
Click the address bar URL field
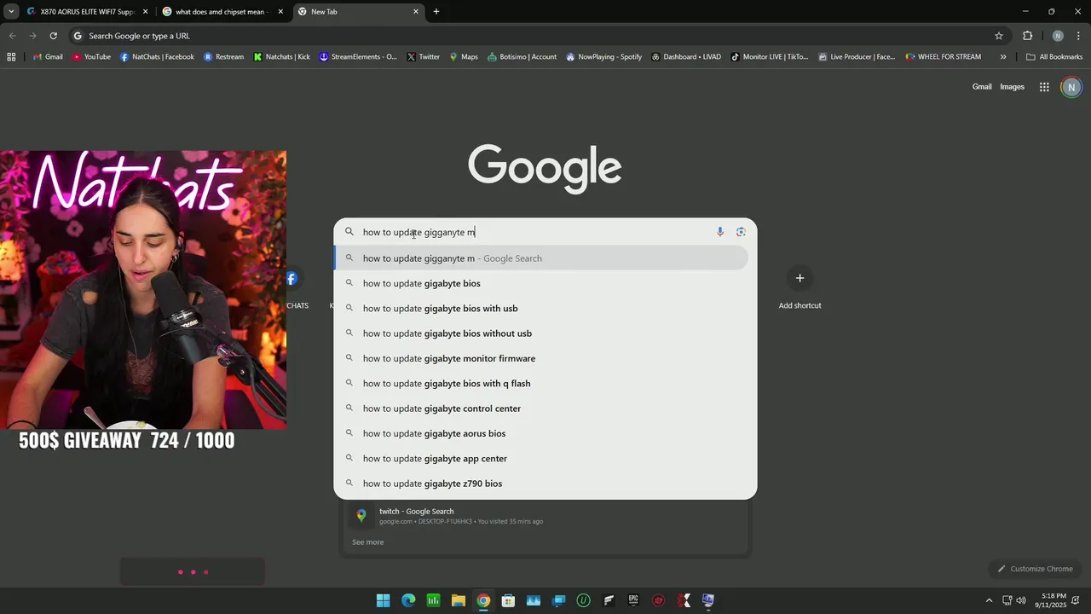pyautogui.click(x=537, y=36)
